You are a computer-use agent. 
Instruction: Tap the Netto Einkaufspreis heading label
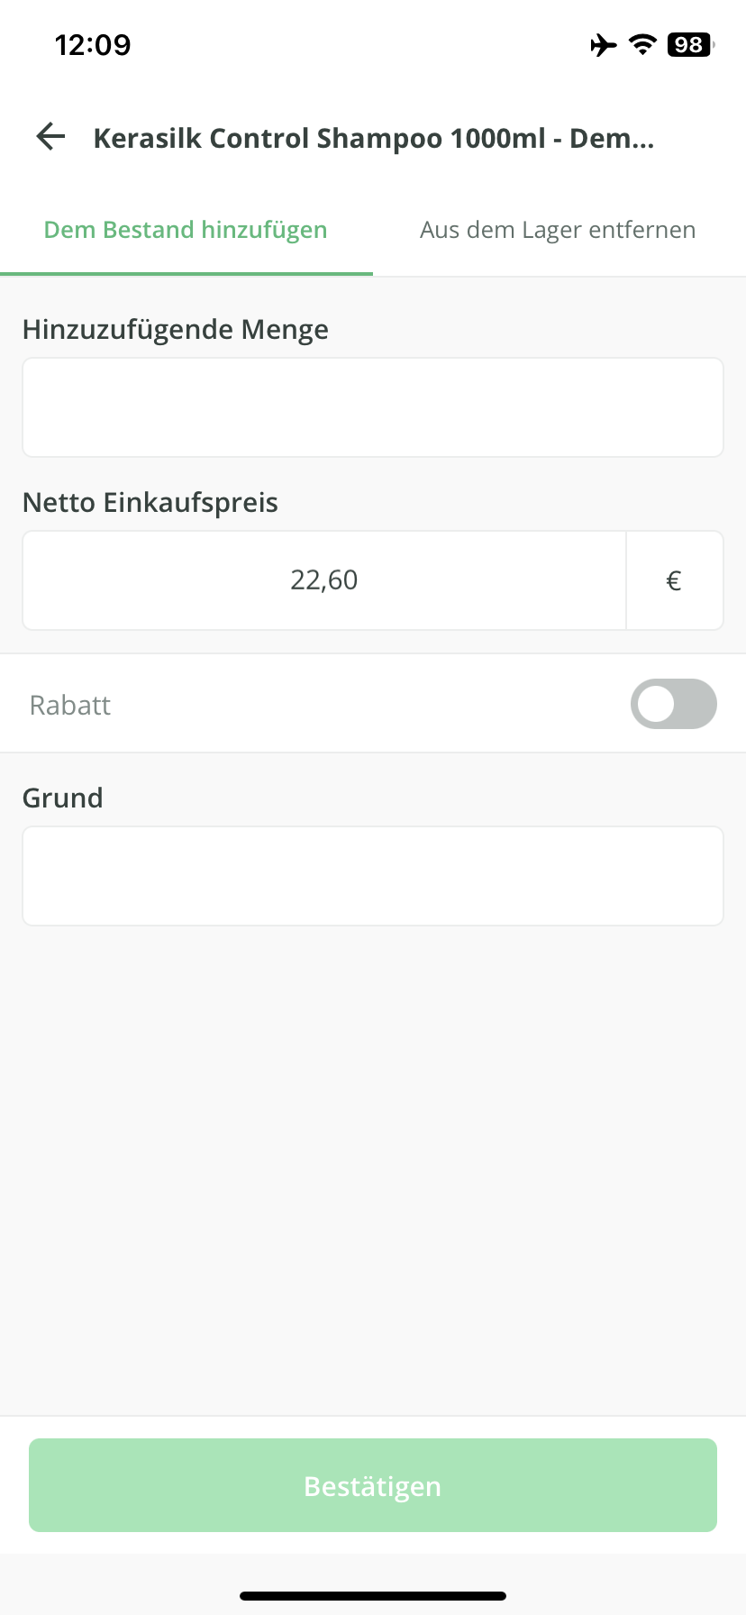coord(150,503)
